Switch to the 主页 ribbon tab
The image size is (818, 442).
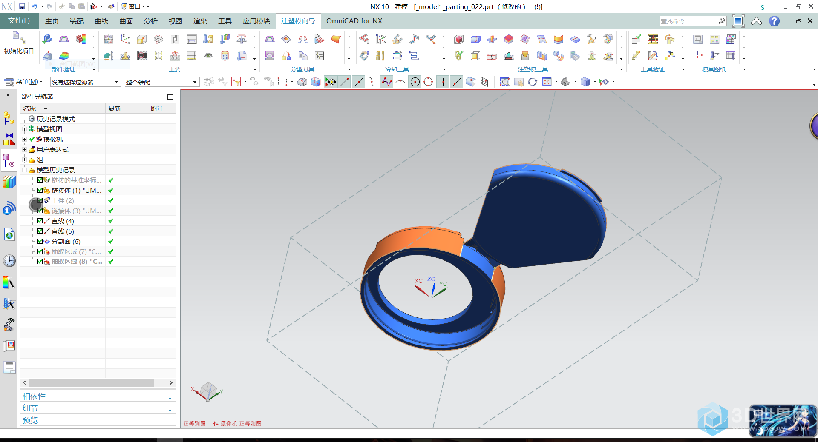click(52, 21)
